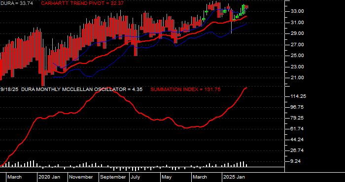This screenshot has height=182, width=345.
Task: Click the 9/18/25 date text
Action: pos(9,90)
